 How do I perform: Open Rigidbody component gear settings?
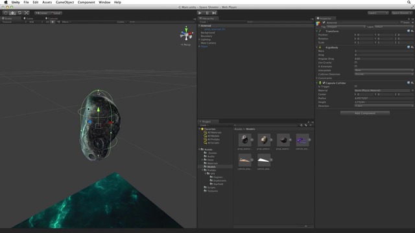(x=412, y=47)
